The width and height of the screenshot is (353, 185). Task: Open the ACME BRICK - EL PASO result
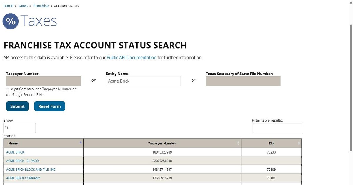[22, 161]
